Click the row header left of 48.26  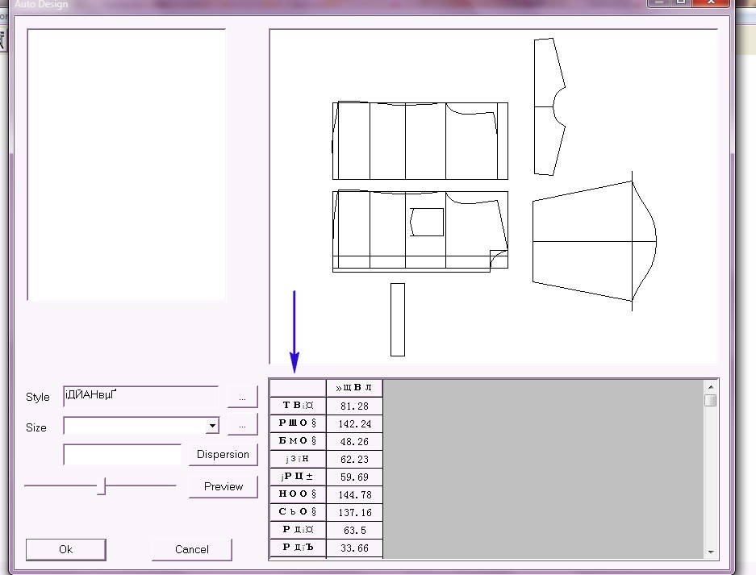(298, 441)
